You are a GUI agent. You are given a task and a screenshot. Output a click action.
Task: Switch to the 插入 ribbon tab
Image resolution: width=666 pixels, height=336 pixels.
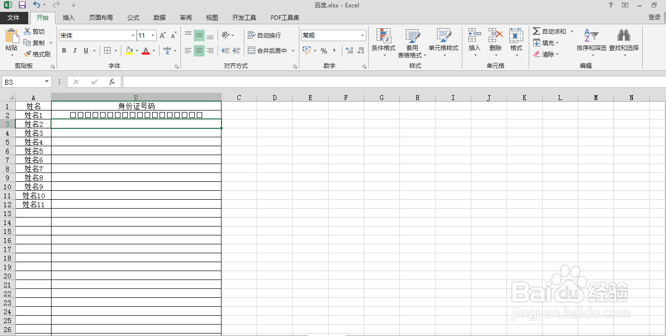(x=68, y=17)
